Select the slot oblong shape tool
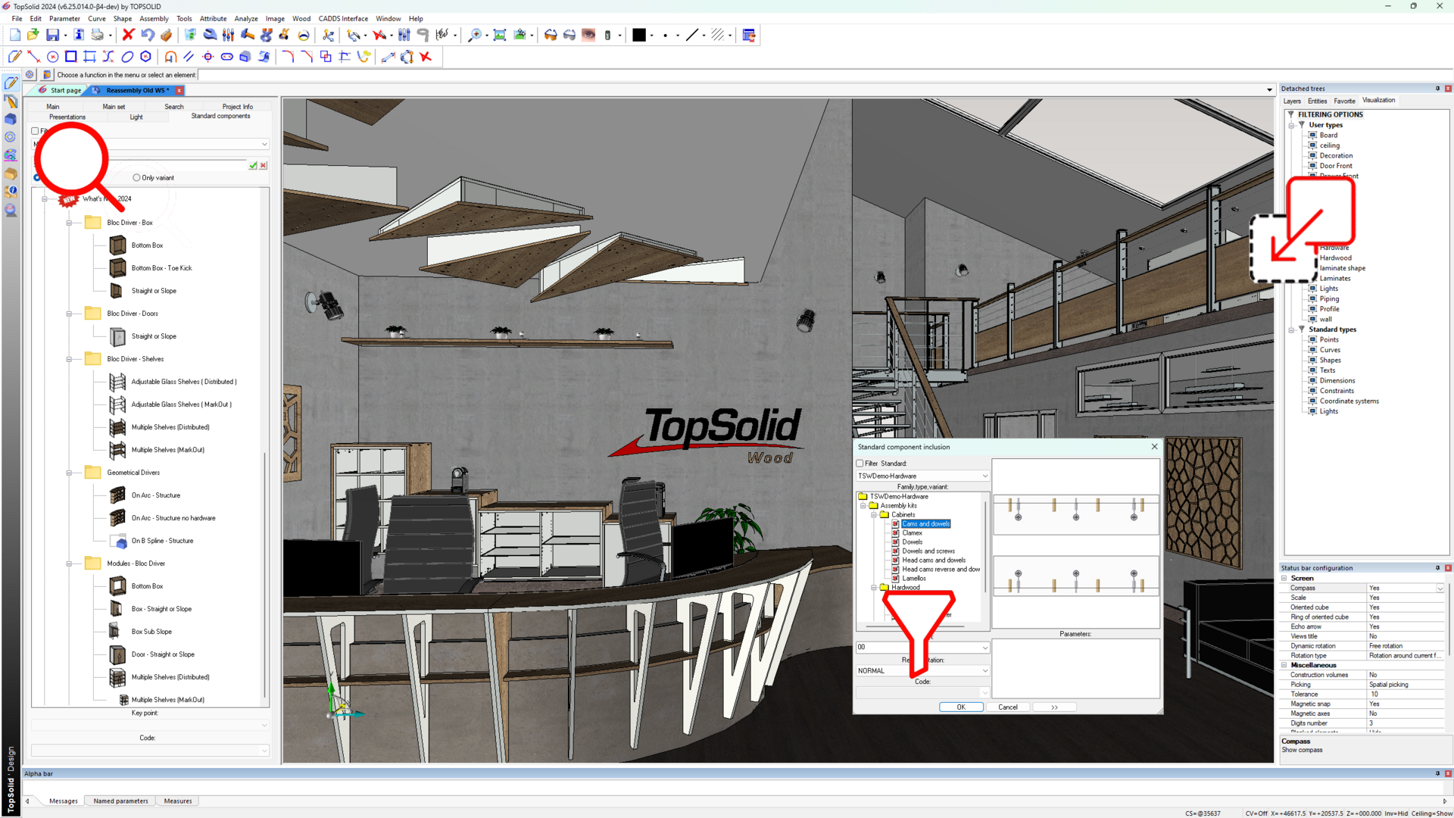Viewport: 1454px width, 818px height. pyautogui.click(x=226, y=57)
